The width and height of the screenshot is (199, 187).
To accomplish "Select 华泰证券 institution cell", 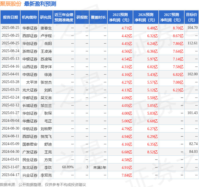I will pos(30,28).
